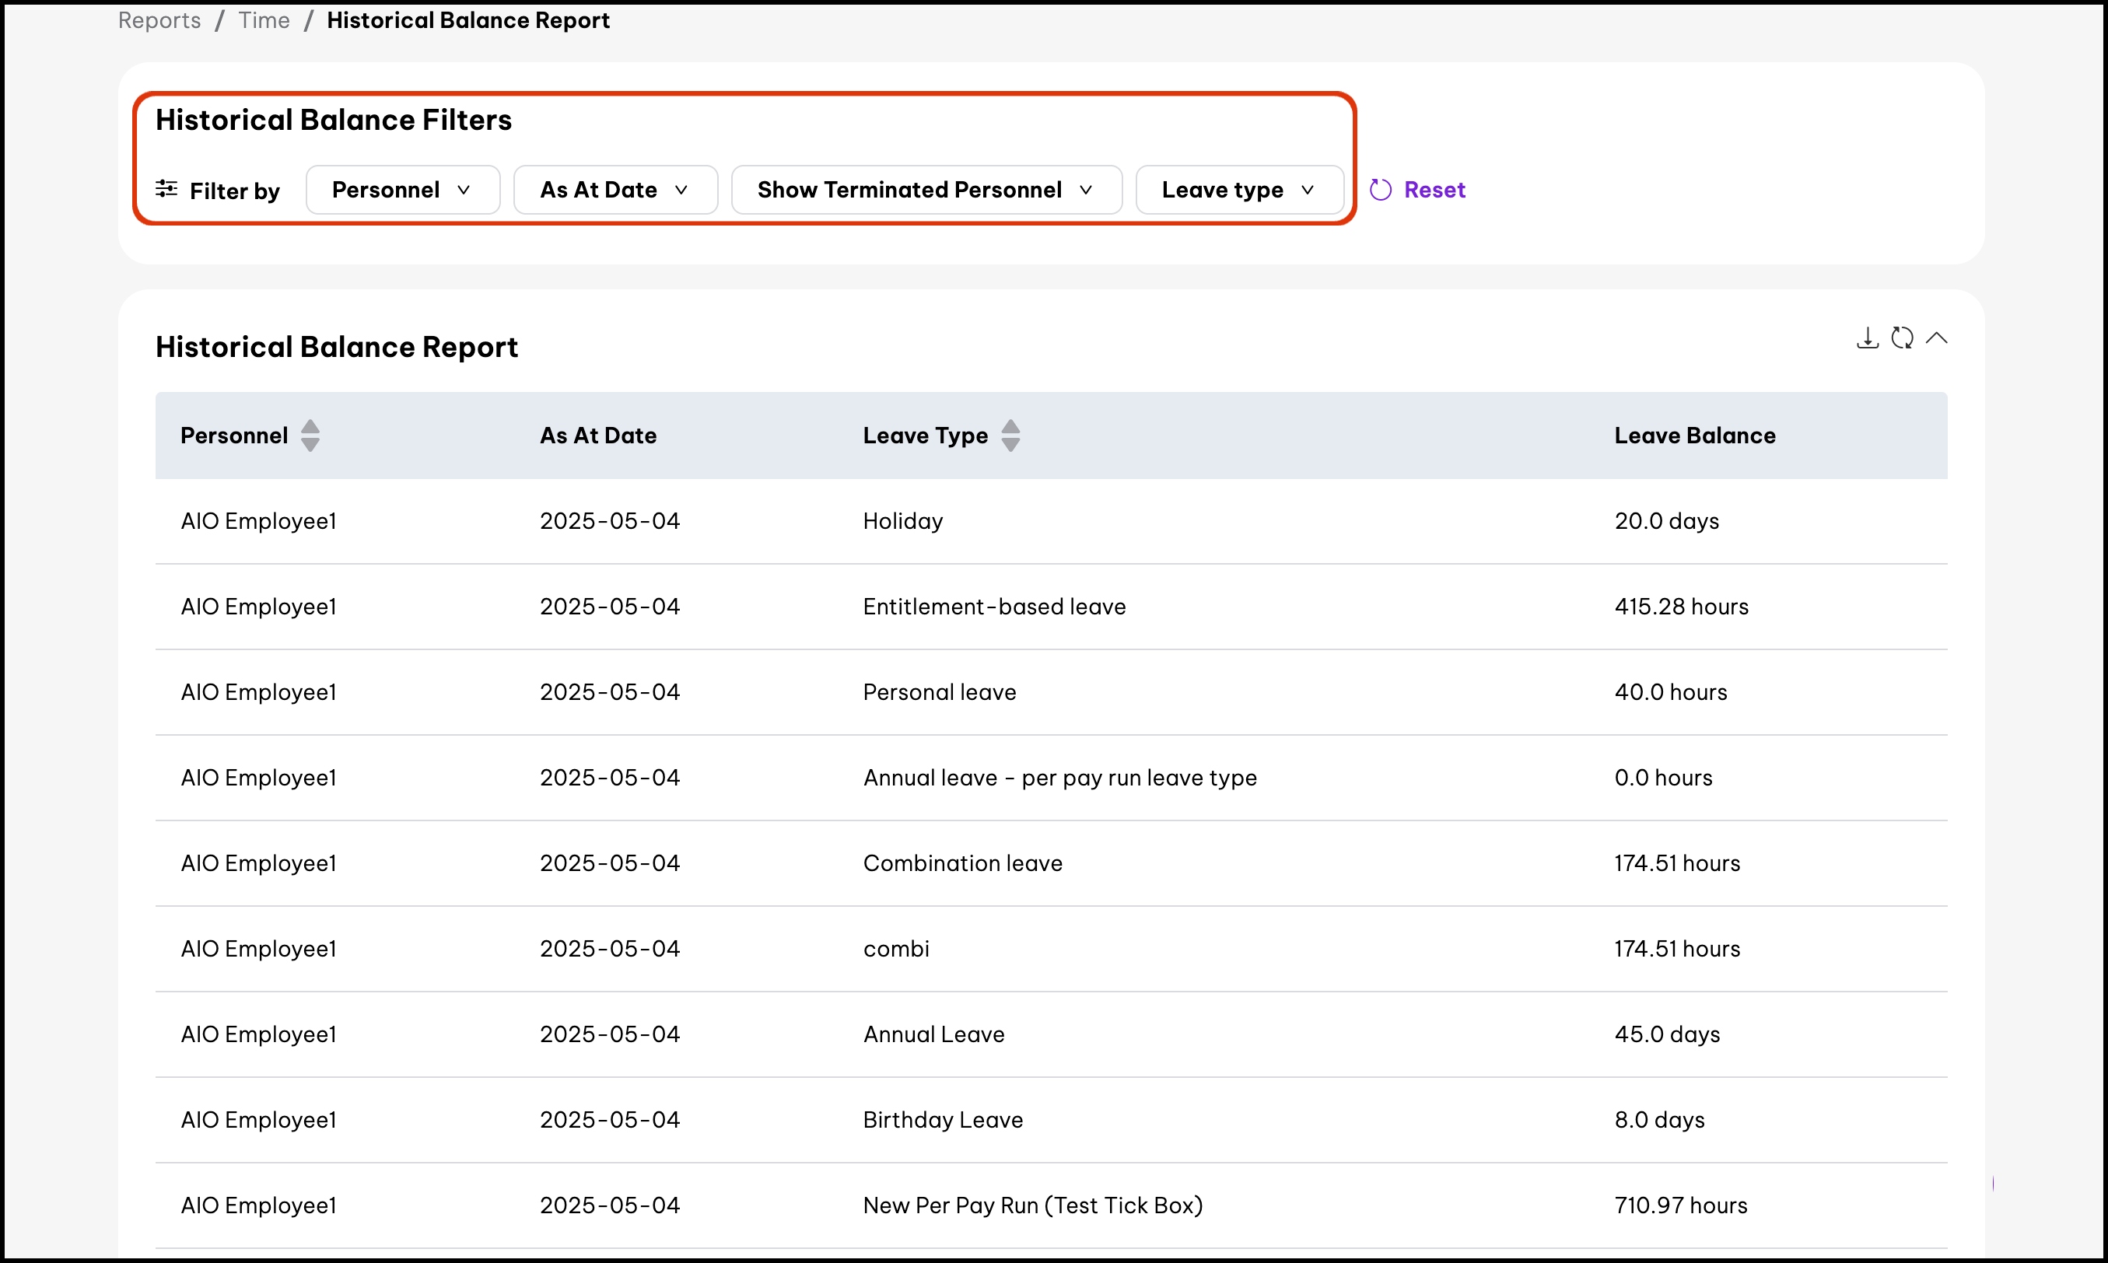Go to Time in breadcrumb

tap(264, 20)
